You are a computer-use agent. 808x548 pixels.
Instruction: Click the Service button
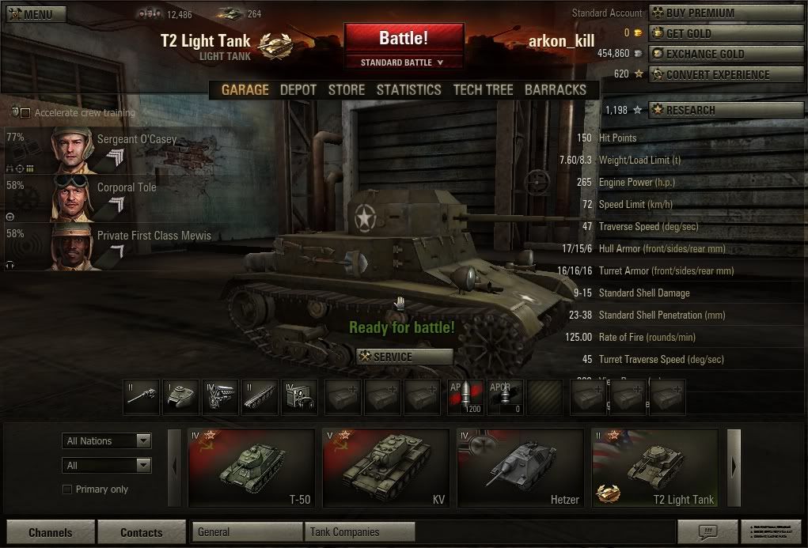click(404, 357)
